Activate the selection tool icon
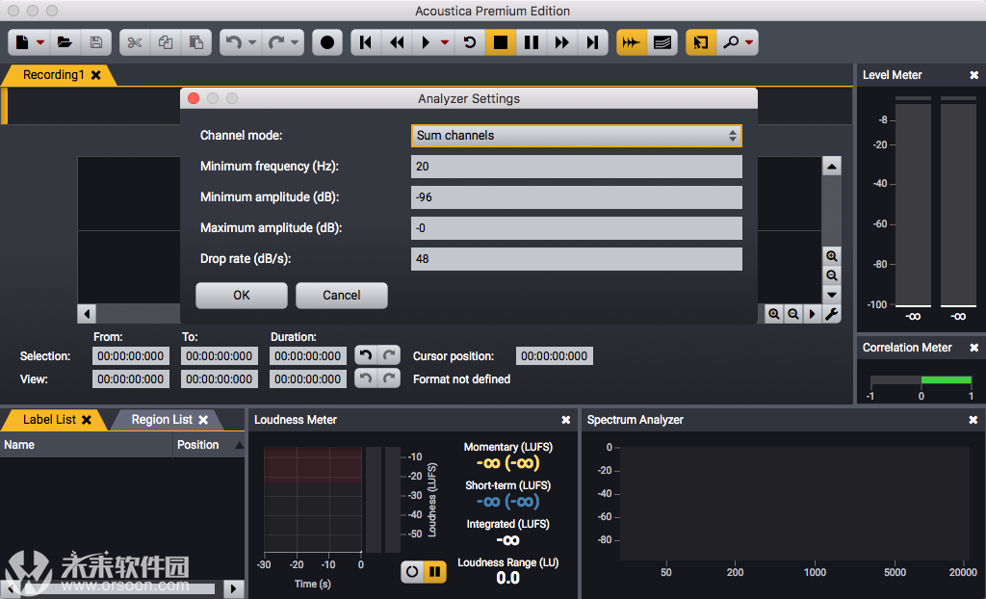 (x=701, y=42)
